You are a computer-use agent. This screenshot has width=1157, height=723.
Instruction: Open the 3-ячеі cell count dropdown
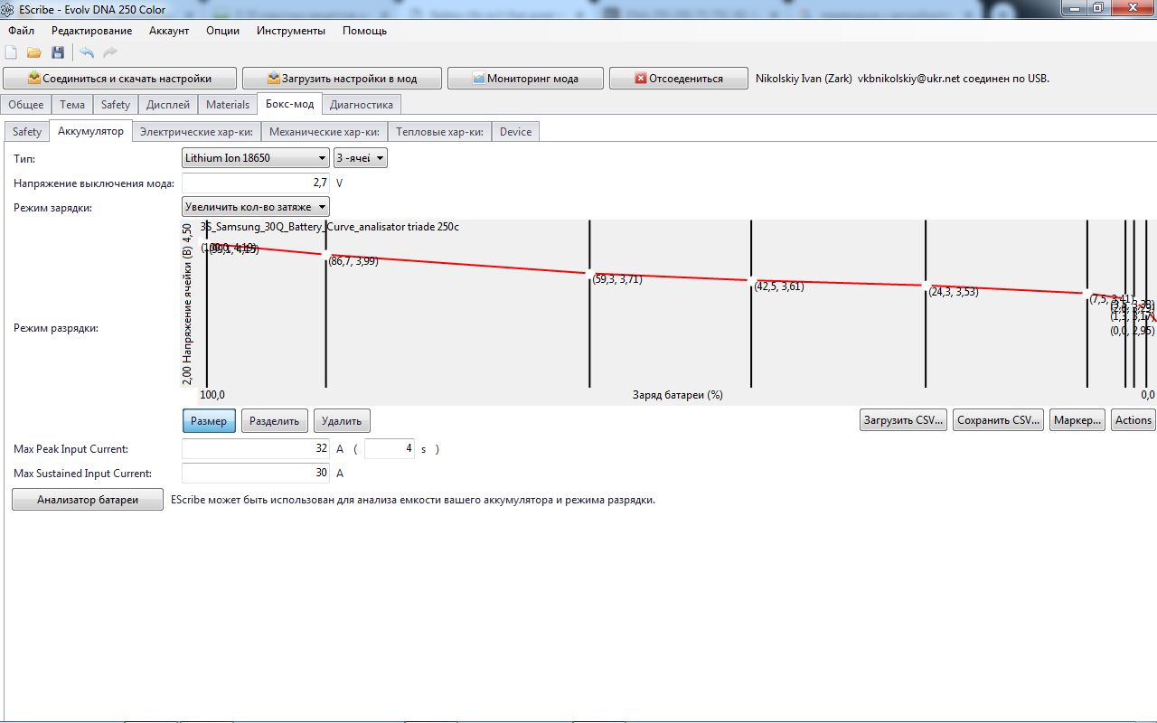click(360, 158)
